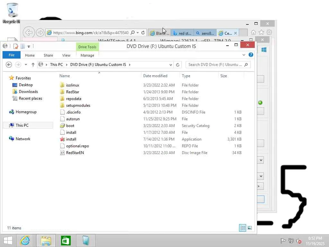Open File Explorer from taskbar

click(x=46, y=241)
